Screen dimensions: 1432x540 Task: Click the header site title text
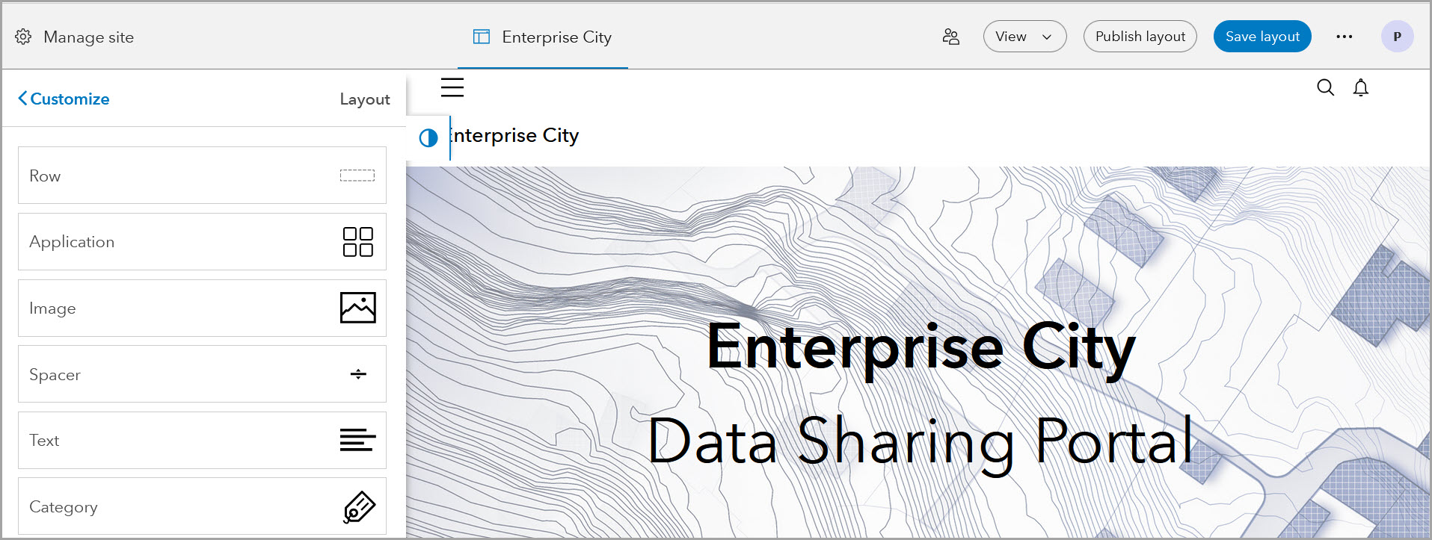point(514,136)
